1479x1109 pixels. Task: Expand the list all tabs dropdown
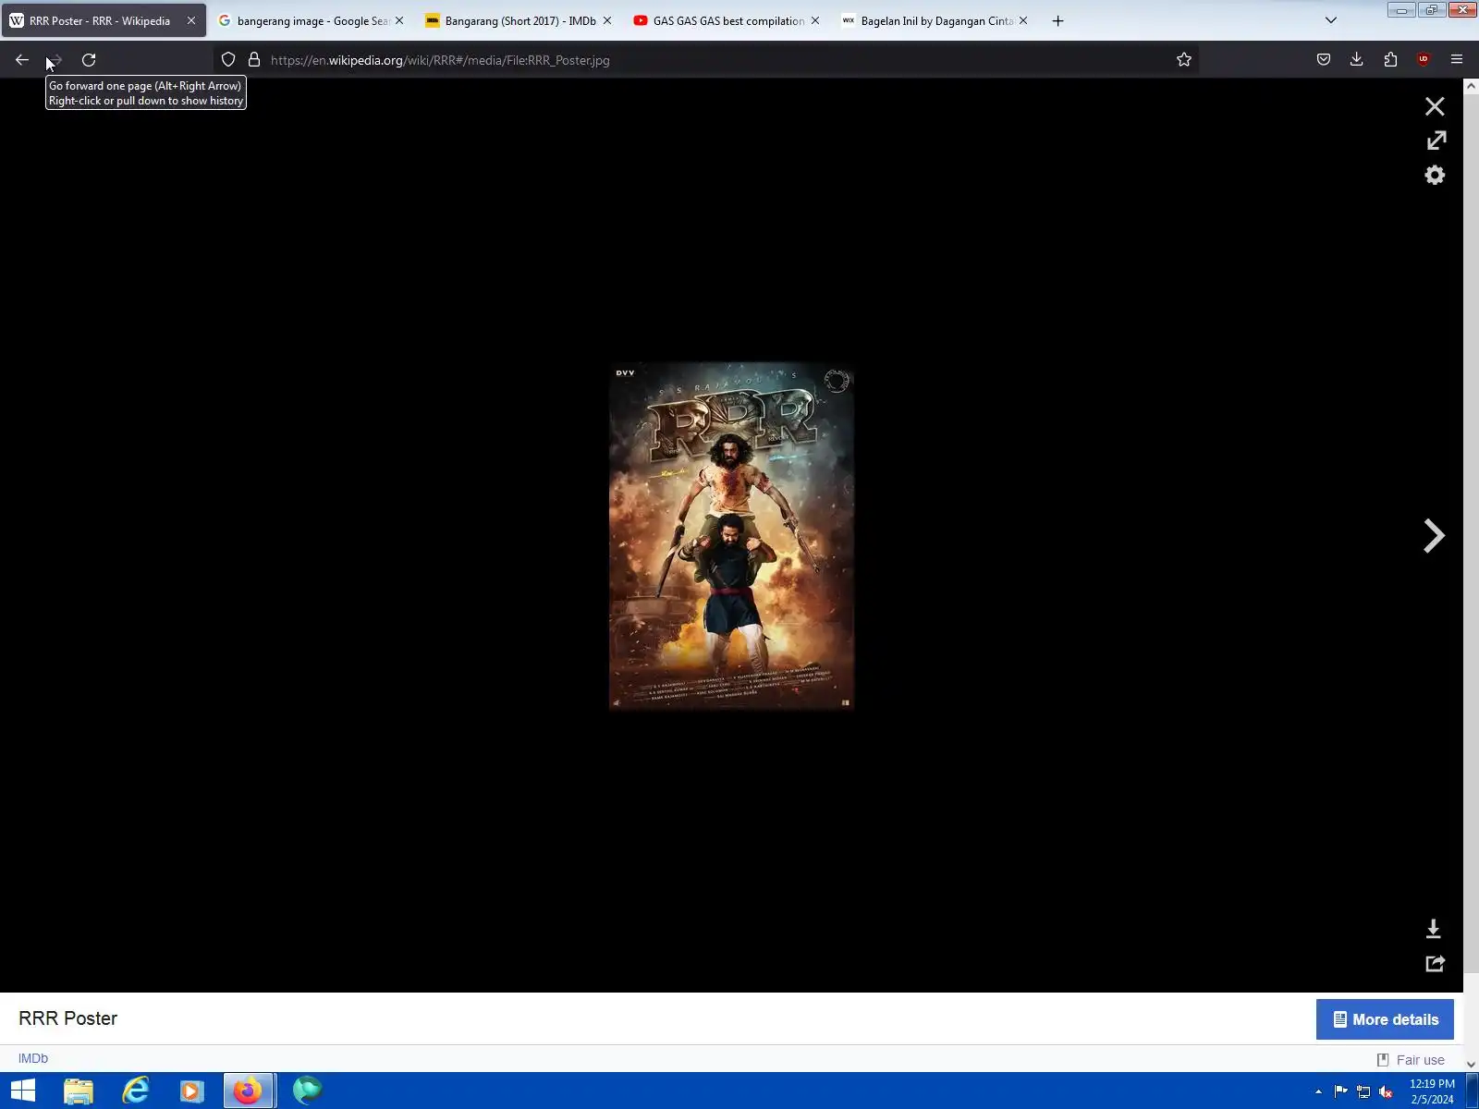(1331, 20)
